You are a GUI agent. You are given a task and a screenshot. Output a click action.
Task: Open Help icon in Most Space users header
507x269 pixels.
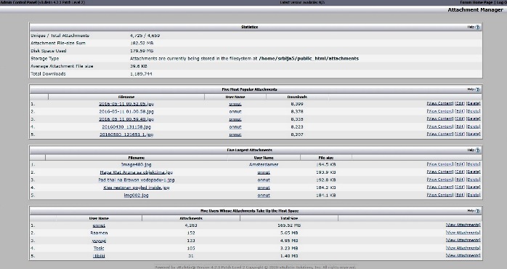(x=477, y=211)
